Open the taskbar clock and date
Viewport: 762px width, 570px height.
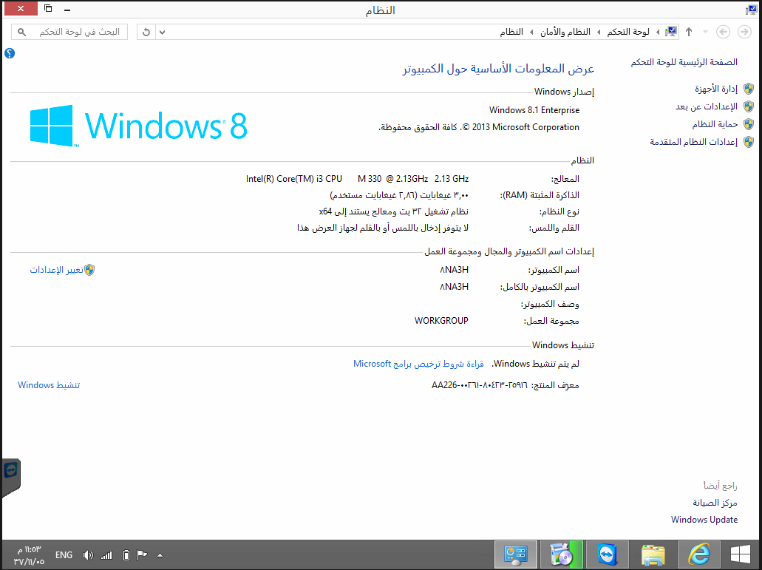(29, 555)
